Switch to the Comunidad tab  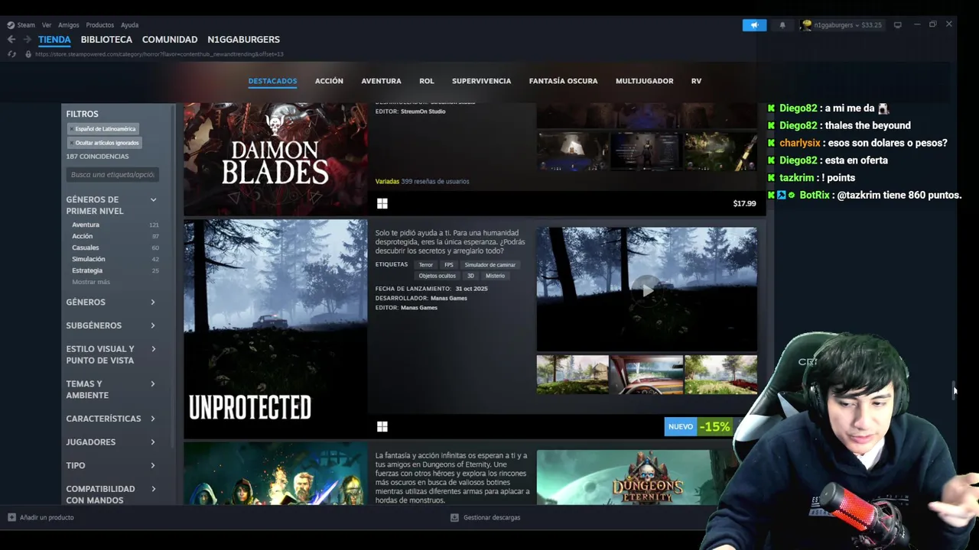pos(170,40)
